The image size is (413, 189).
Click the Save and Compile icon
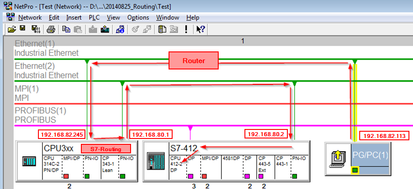(x=36, y=29)
